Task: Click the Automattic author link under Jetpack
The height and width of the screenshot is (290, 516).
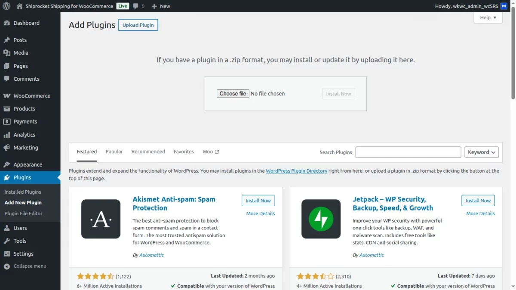Action: [x=372, y=255]
